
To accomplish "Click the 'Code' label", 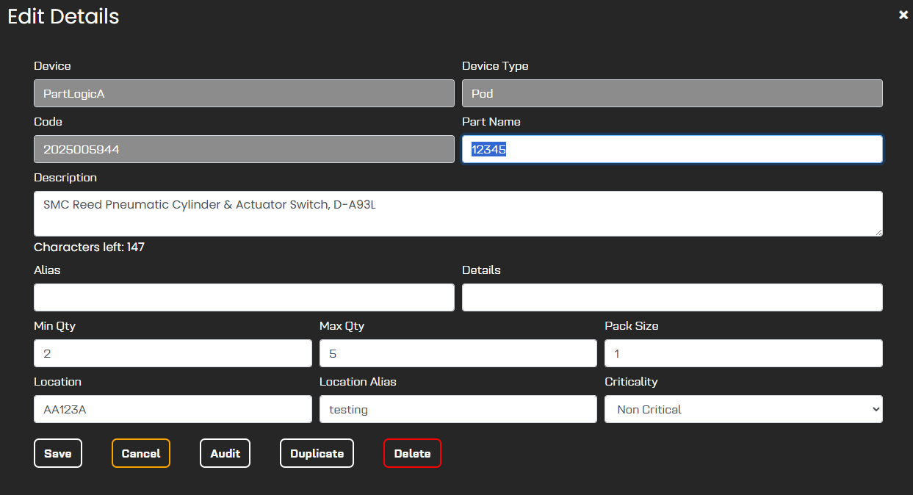I will (48, 122).
